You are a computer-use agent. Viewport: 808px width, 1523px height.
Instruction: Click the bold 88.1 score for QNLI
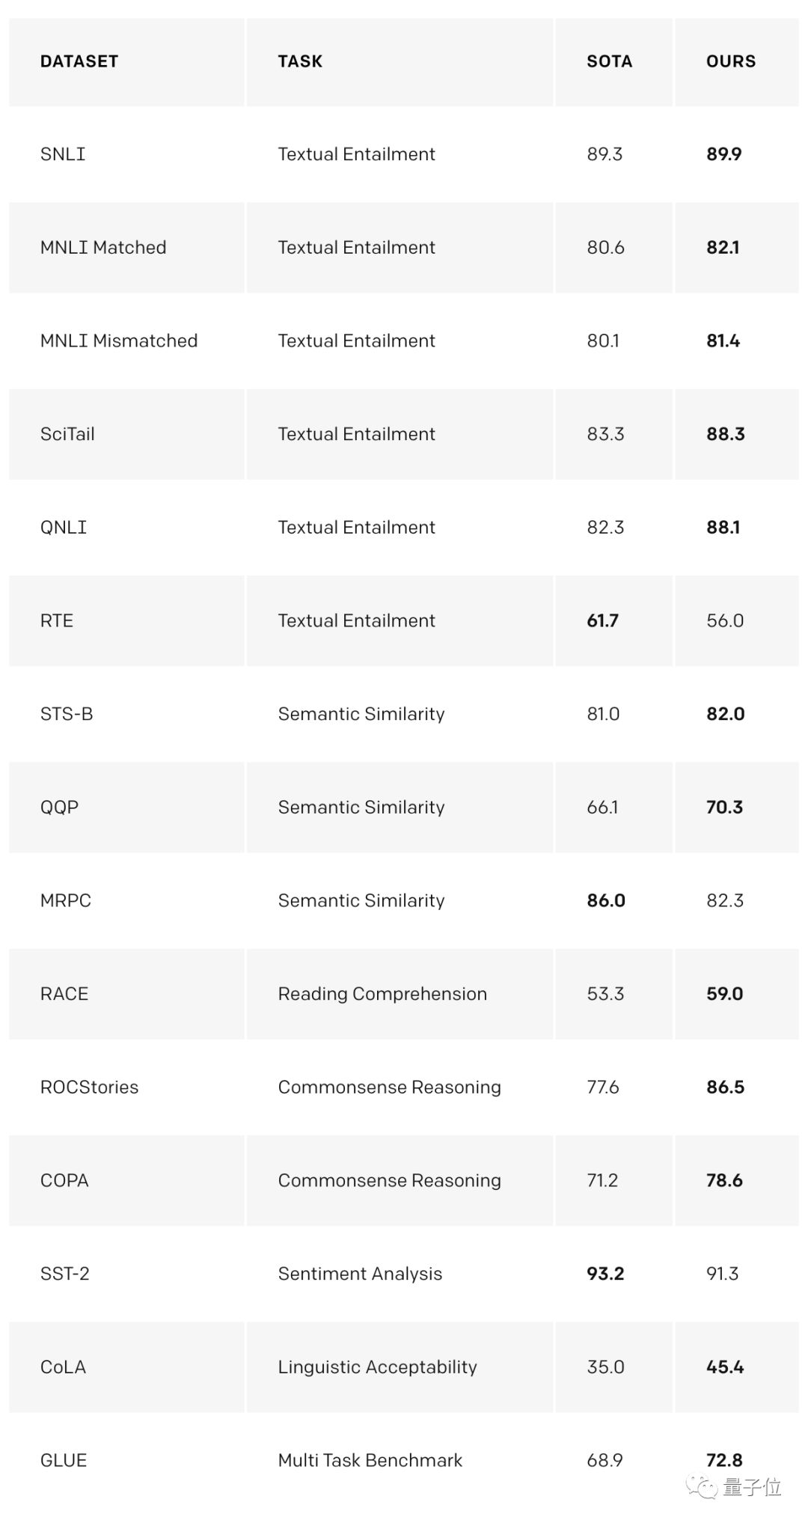pos(723,528)
